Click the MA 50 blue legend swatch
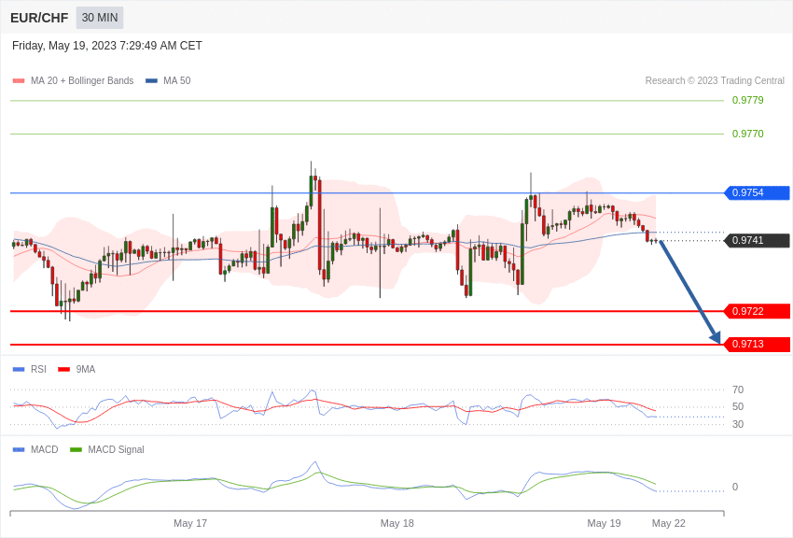Image resolution: width=793 pixels, height=538 pixels. (151, 81)
